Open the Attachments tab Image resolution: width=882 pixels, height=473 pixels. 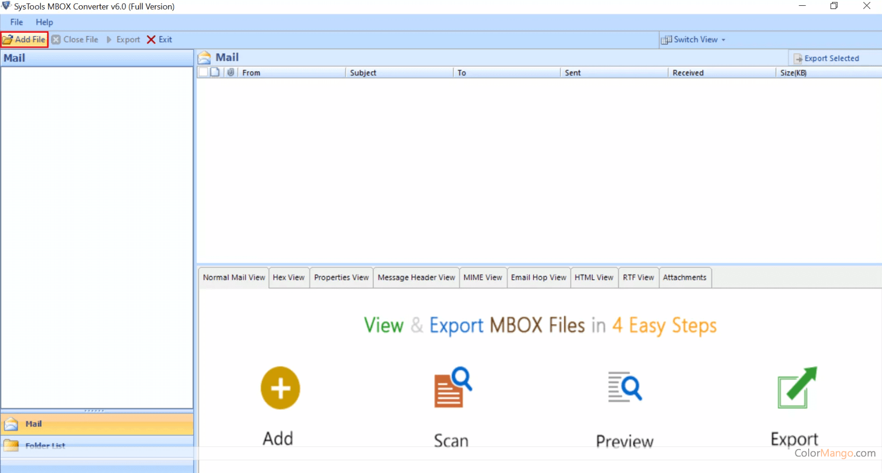pyautogui.click(x=684, y=277)
